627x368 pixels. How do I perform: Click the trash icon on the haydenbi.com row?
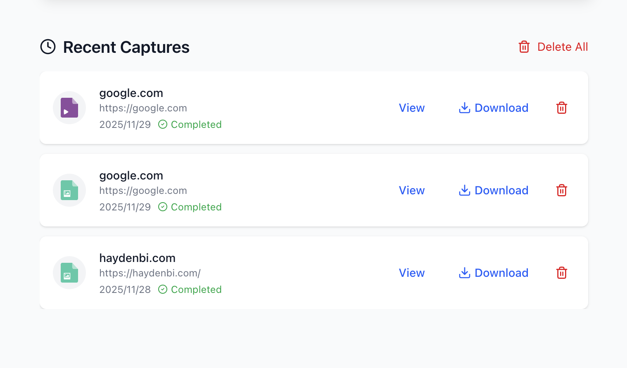[x=561, y=273]
